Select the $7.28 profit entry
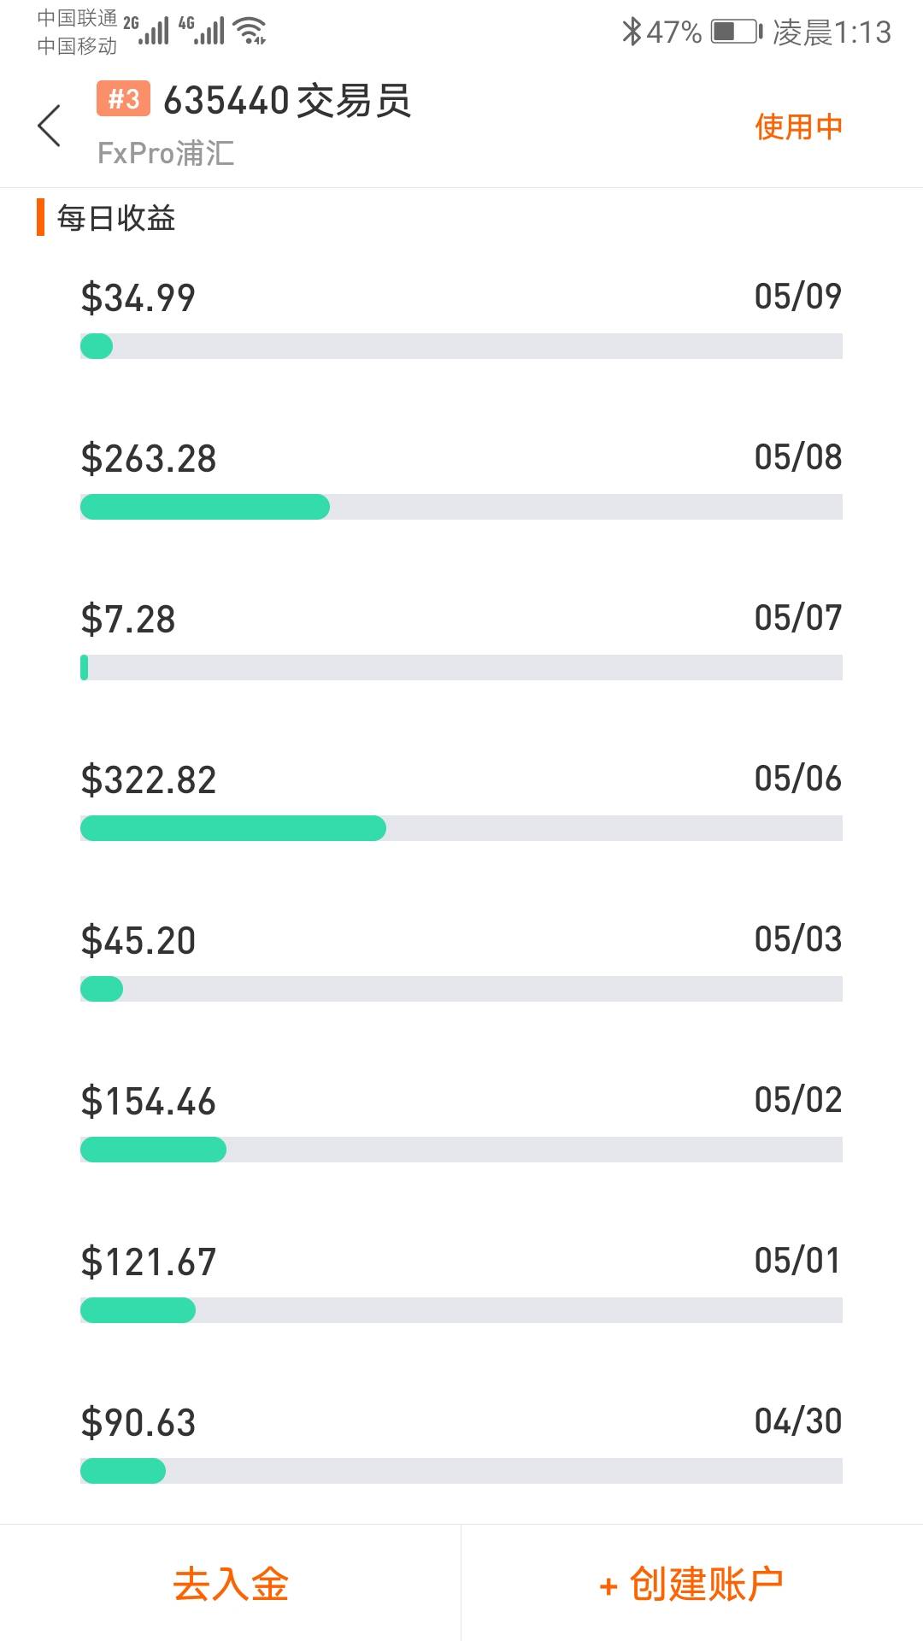This screenshot has height=1641, width=923. click(128, 619)
